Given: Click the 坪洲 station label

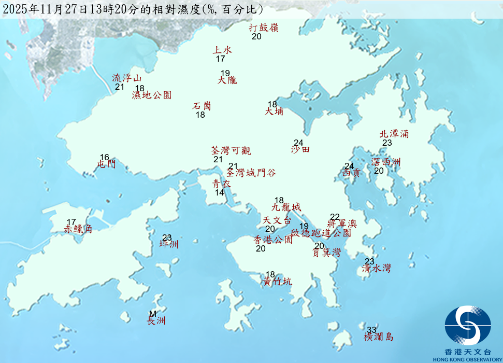Looking at the screenshot, I should [169, 244].
